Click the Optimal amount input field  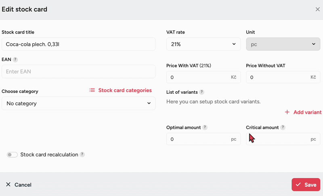198,139
